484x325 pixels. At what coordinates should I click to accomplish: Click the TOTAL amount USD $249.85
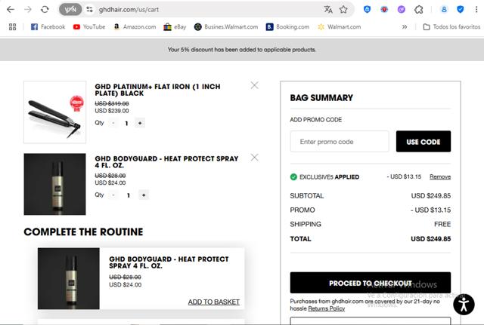(x=430, y=239)
